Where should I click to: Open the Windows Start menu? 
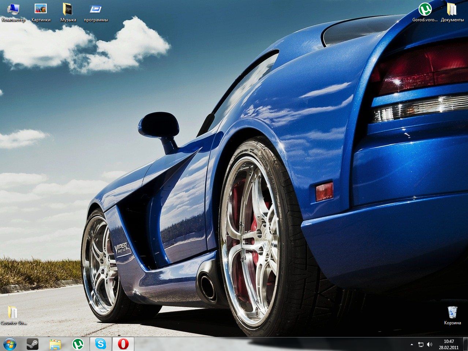point(10,344)
